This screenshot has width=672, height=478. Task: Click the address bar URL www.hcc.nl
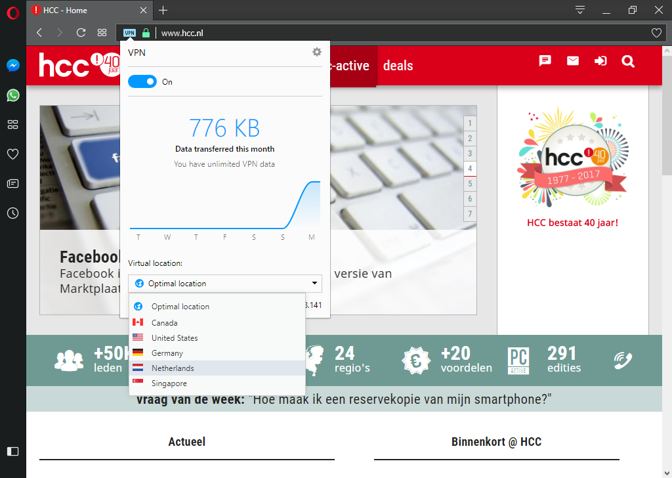coord(182,33)
